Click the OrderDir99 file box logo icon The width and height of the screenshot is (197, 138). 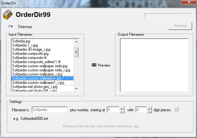(8, 15)
